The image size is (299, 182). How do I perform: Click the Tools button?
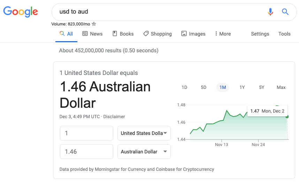pyautogui.click(x=284, y=34)
